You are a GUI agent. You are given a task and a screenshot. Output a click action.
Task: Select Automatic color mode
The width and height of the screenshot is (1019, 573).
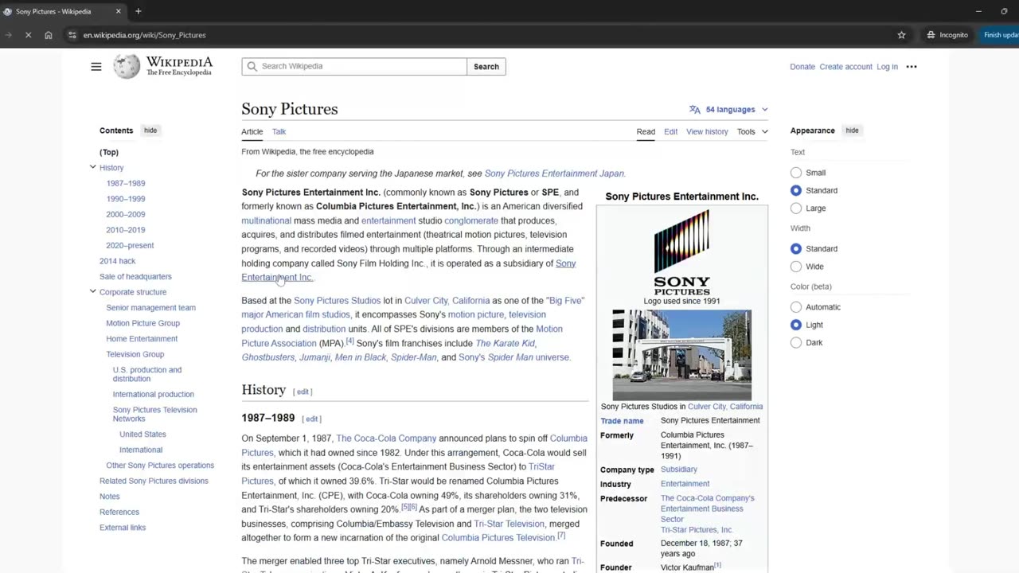[x=796, y=307]
